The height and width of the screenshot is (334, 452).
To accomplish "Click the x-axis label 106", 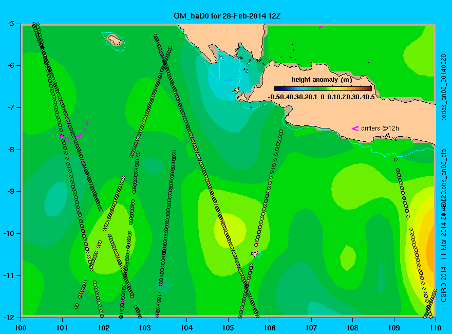I will [270, 328].
